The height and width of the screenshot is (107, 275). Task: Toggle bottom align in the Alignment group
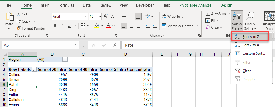139,17
